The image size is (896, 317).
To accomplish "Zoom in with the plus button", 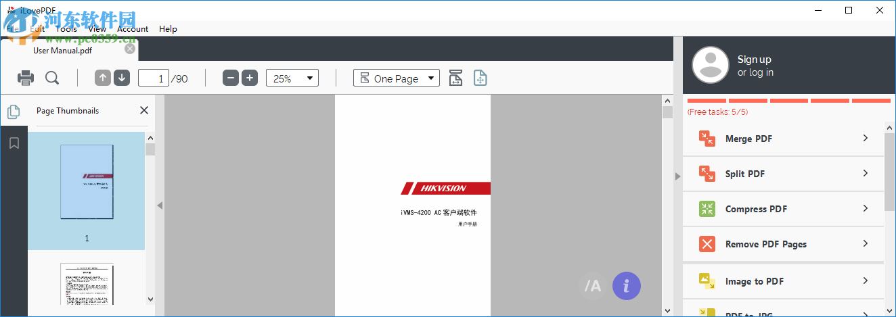I will pyautogui.click(x=250, y=78).
